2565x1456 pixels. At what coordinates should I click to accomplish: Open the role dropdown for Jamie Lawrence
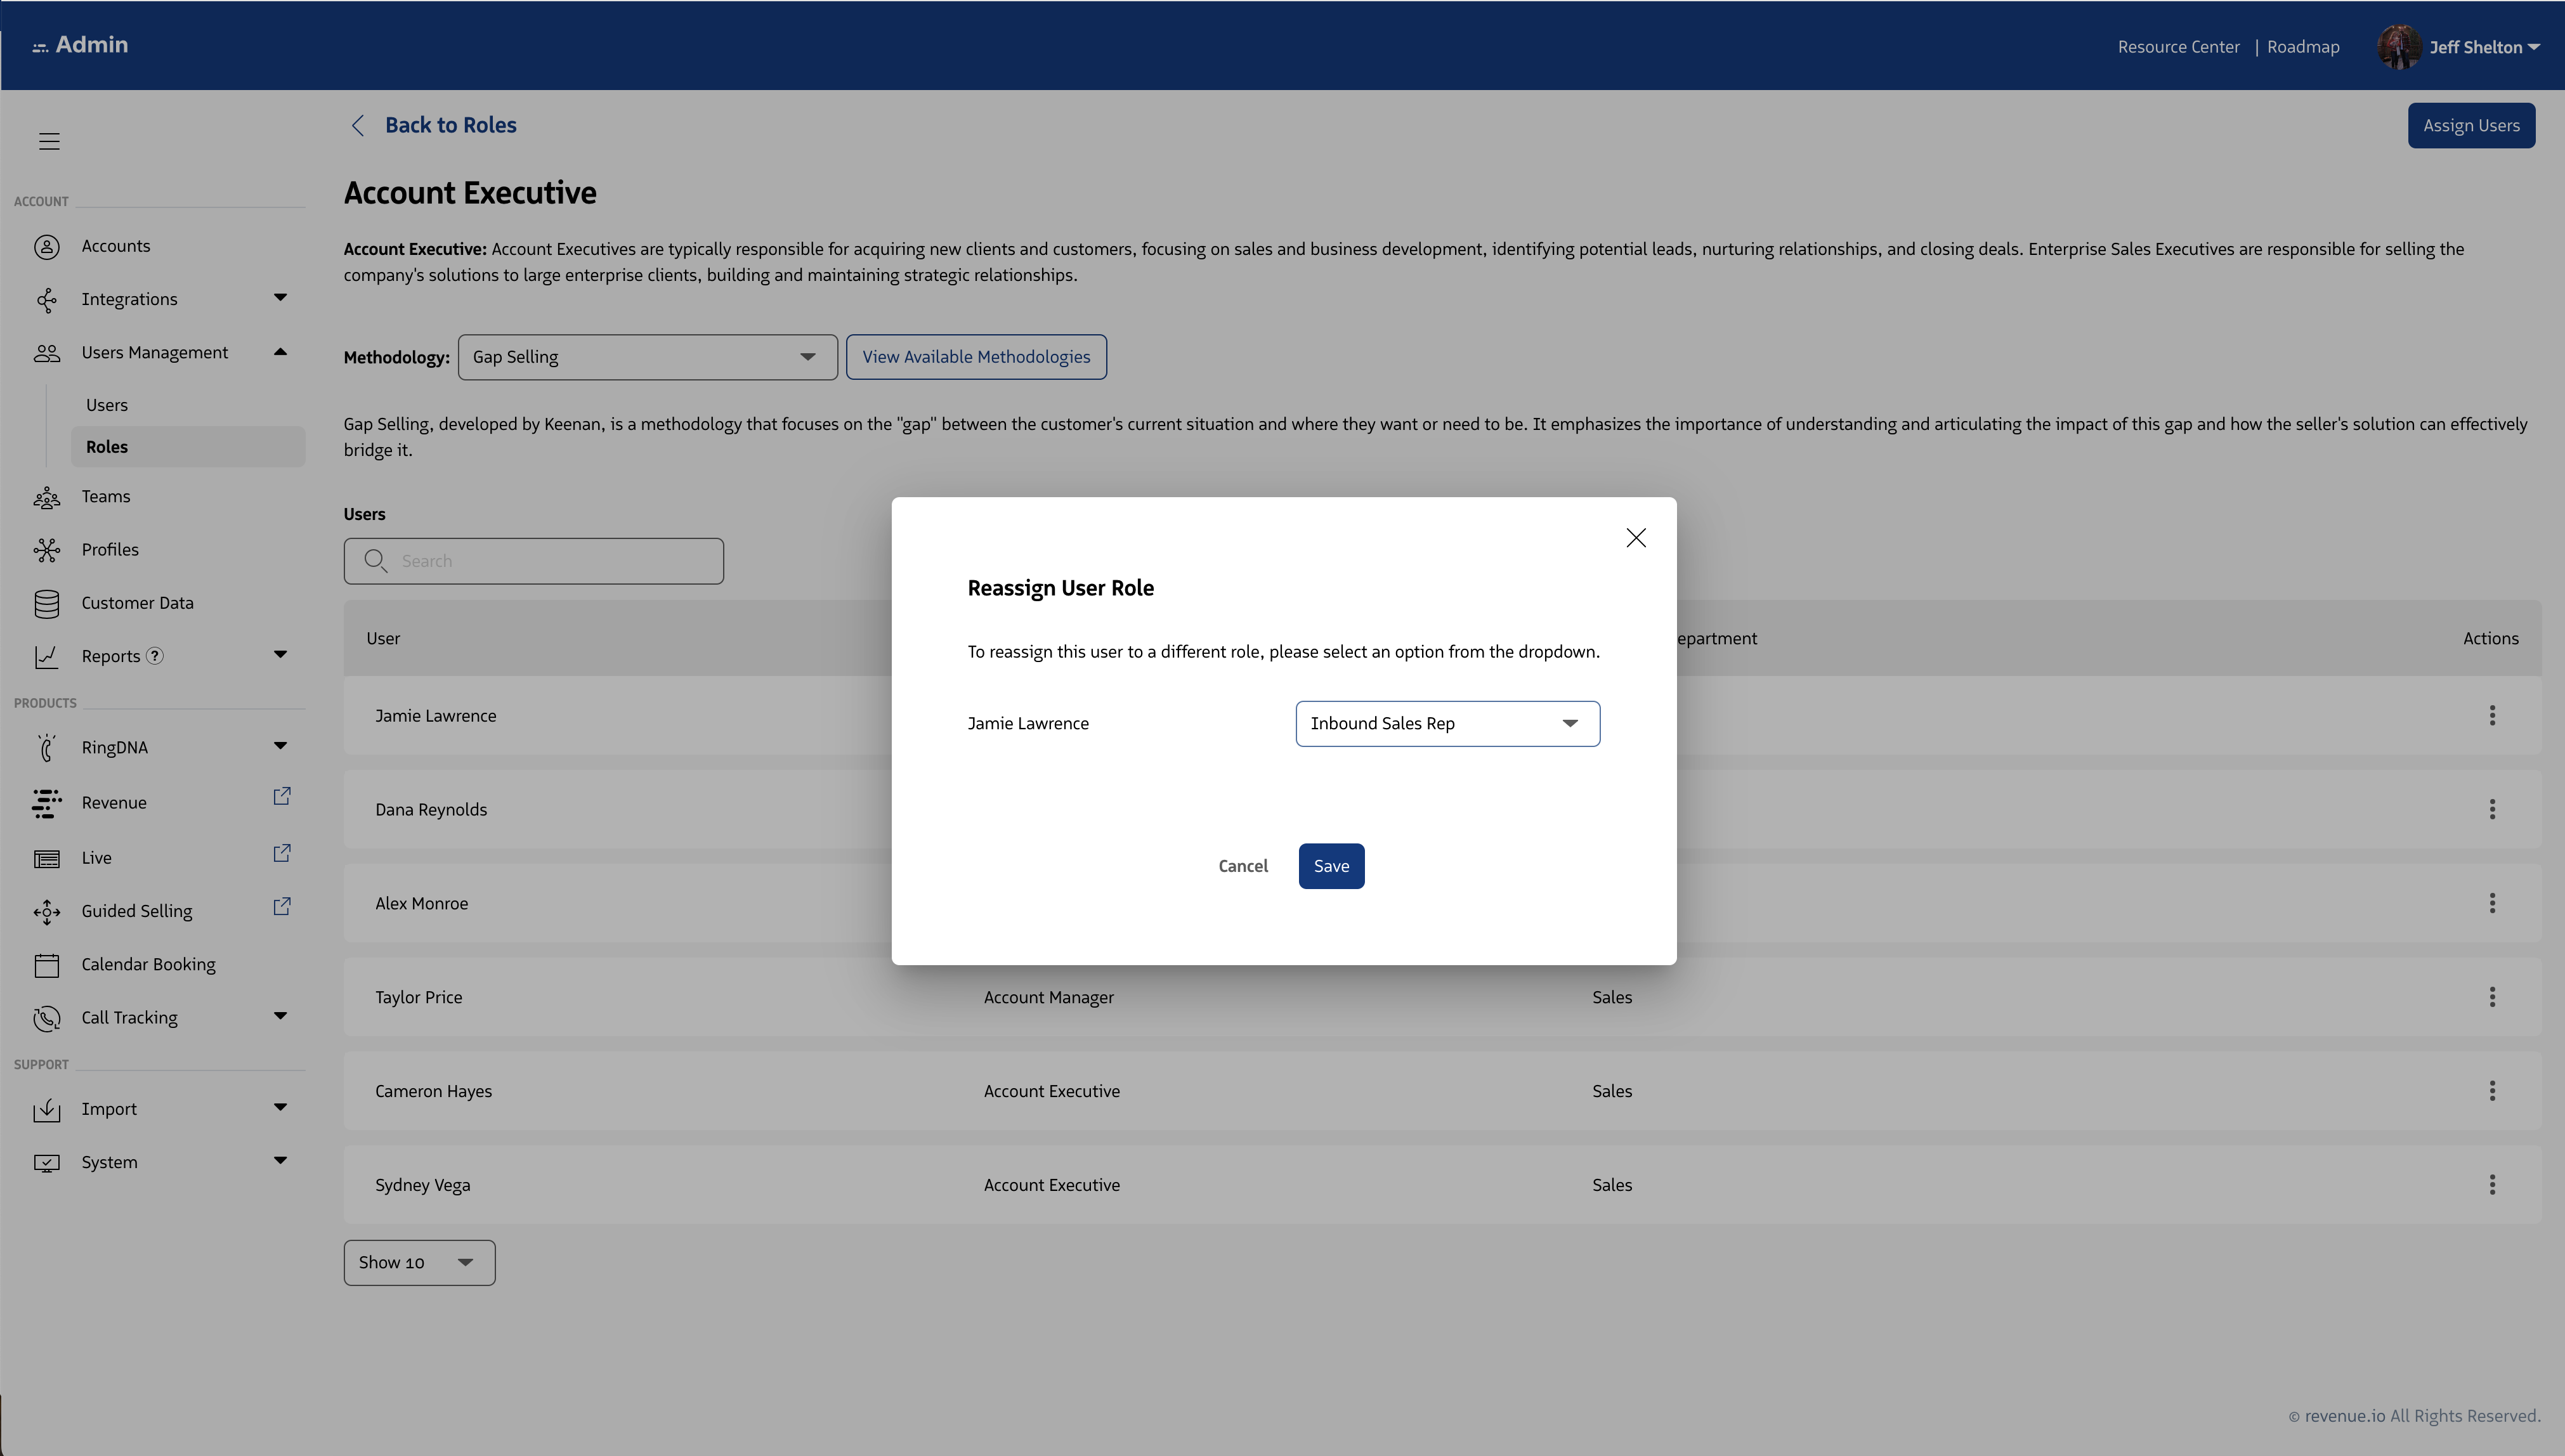click(x=1447, y=723)
